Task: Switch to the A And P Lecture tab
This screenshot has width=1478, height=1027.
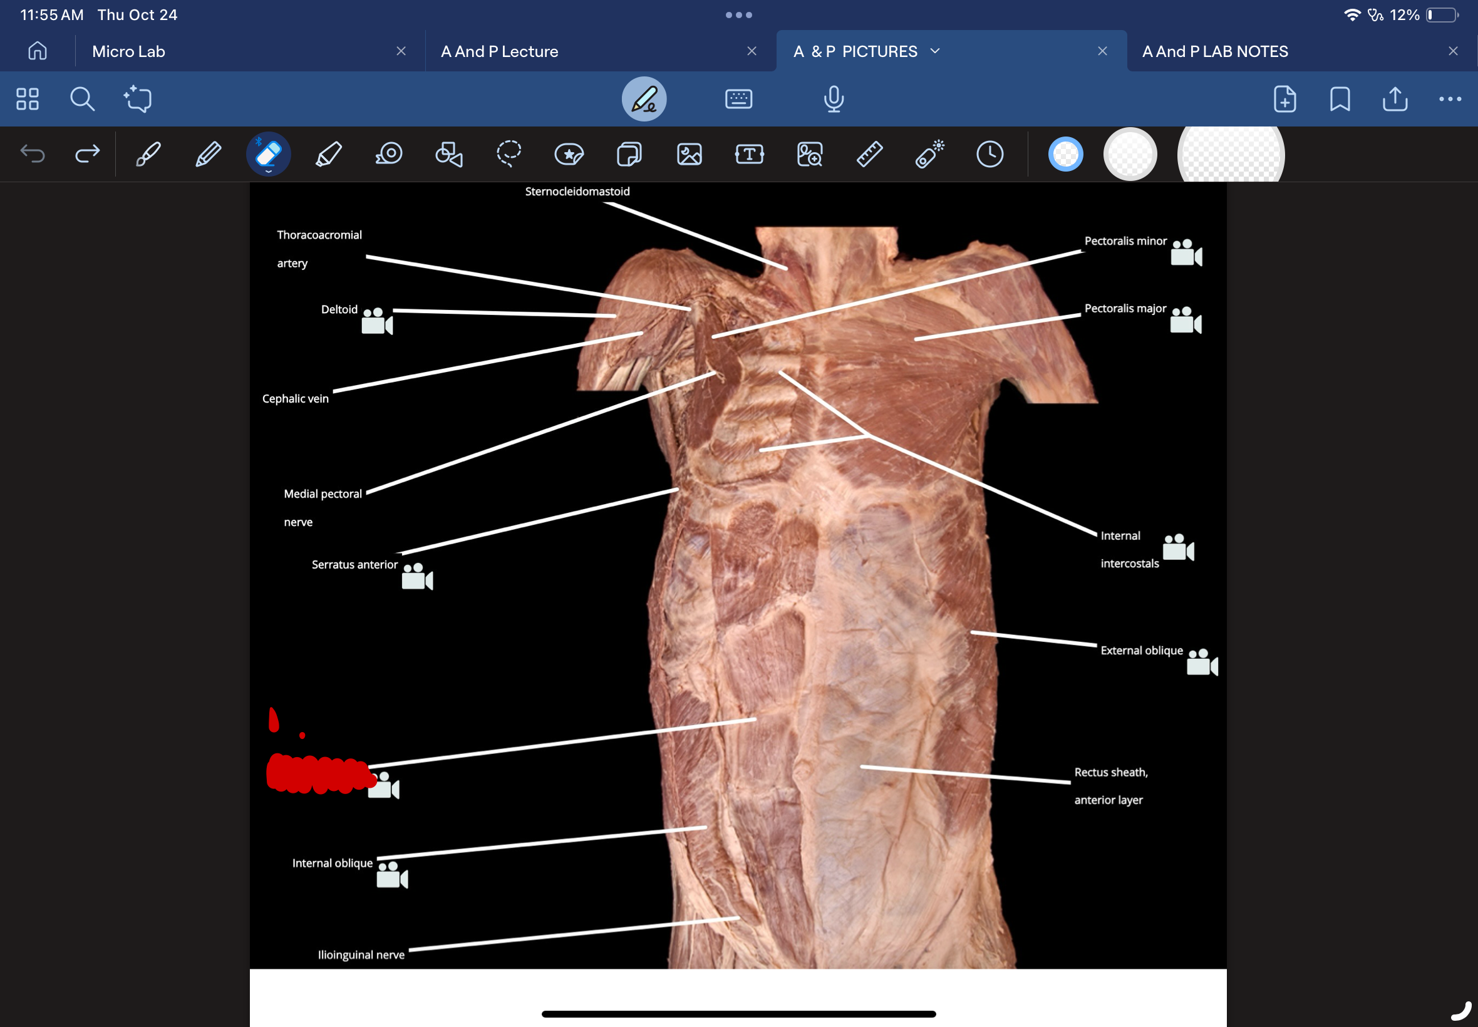Action: point(499,51)
